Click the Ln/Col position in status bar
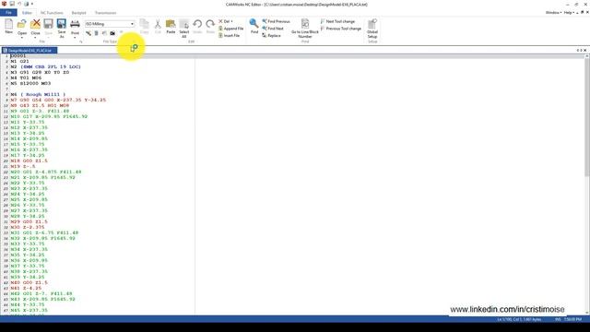 [519, 319]
